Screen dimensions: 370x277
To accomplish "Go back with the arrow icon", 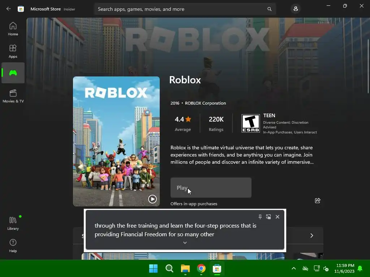I will coord(9,9).
